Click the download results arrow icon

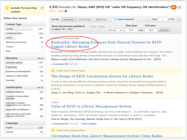pos(179,7)
